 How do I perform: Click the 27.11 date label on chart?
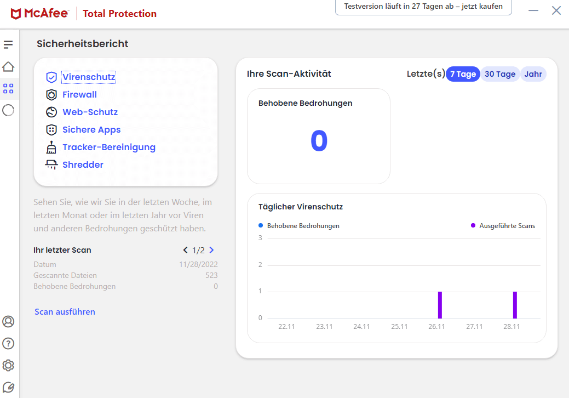pyautogui.click(x=474, y=327)
